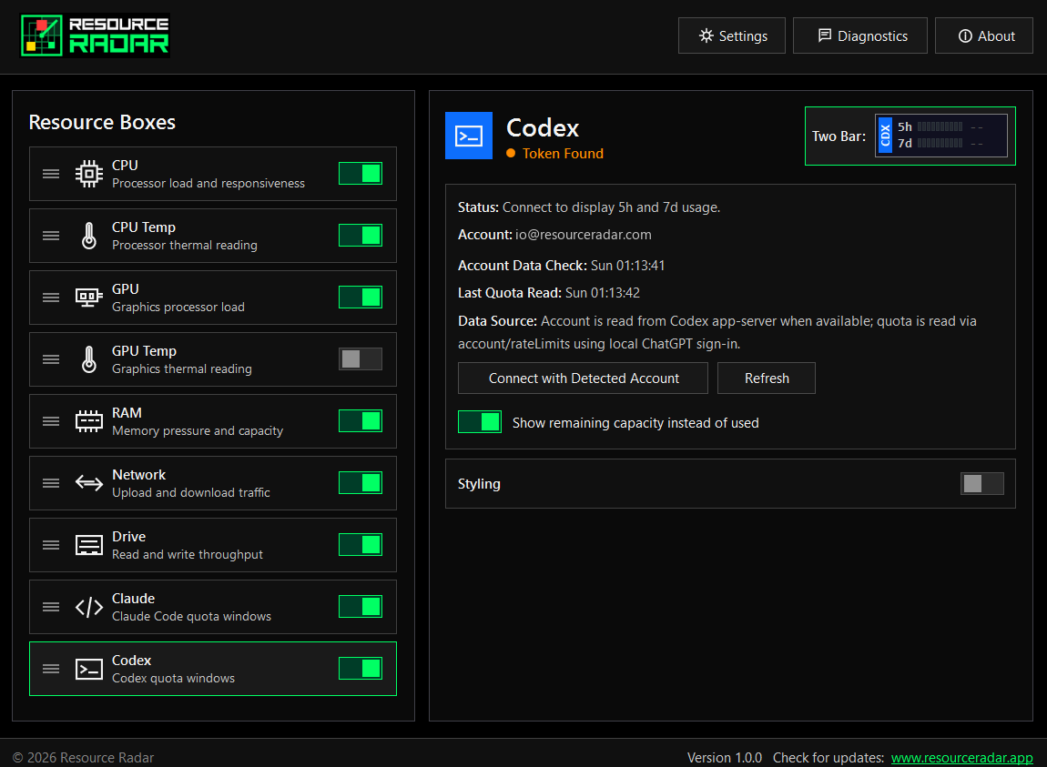Image resolution: width=1047 pixels, height=767 pixels.
Task: Click the Claude code brackets icon
Action: point(89,607)
